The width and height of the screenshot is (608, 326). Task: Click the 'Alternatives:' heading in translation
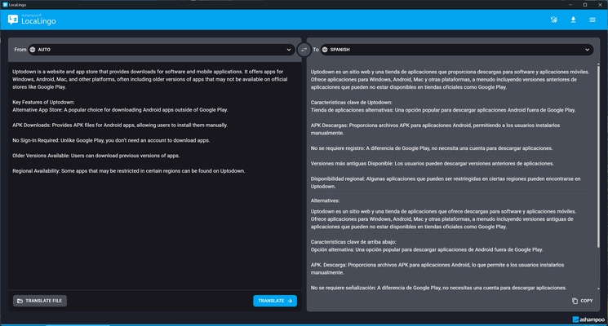tap(325, 200)
